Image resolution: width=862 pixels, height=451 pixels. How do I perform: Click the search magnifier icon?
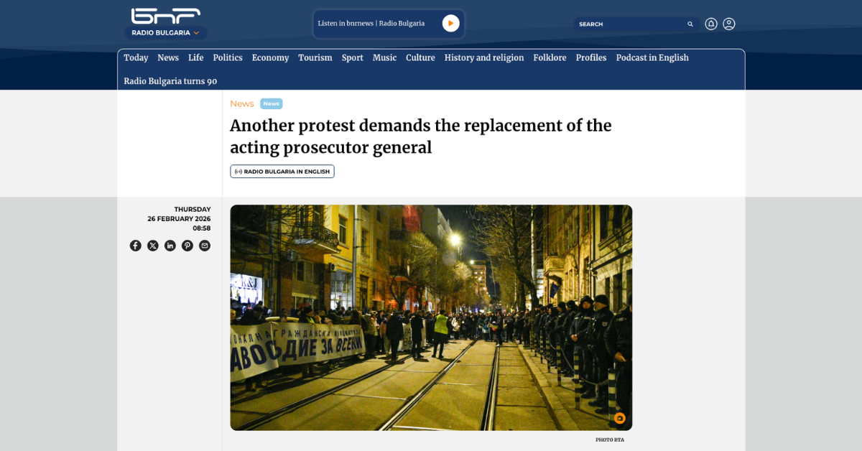pos(690,24)
